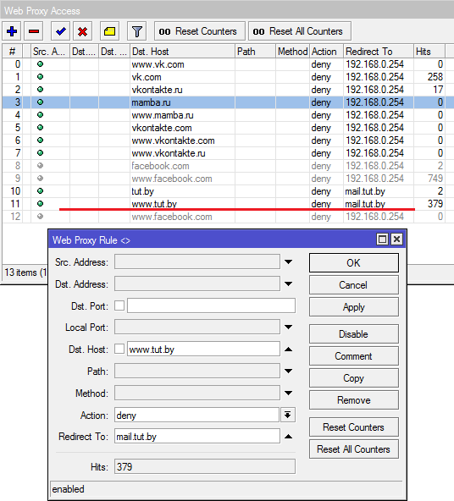Viewport: 454px width, 501px height.
Task: Toggle Dst. Host negate checkbox
Action: 119,349
